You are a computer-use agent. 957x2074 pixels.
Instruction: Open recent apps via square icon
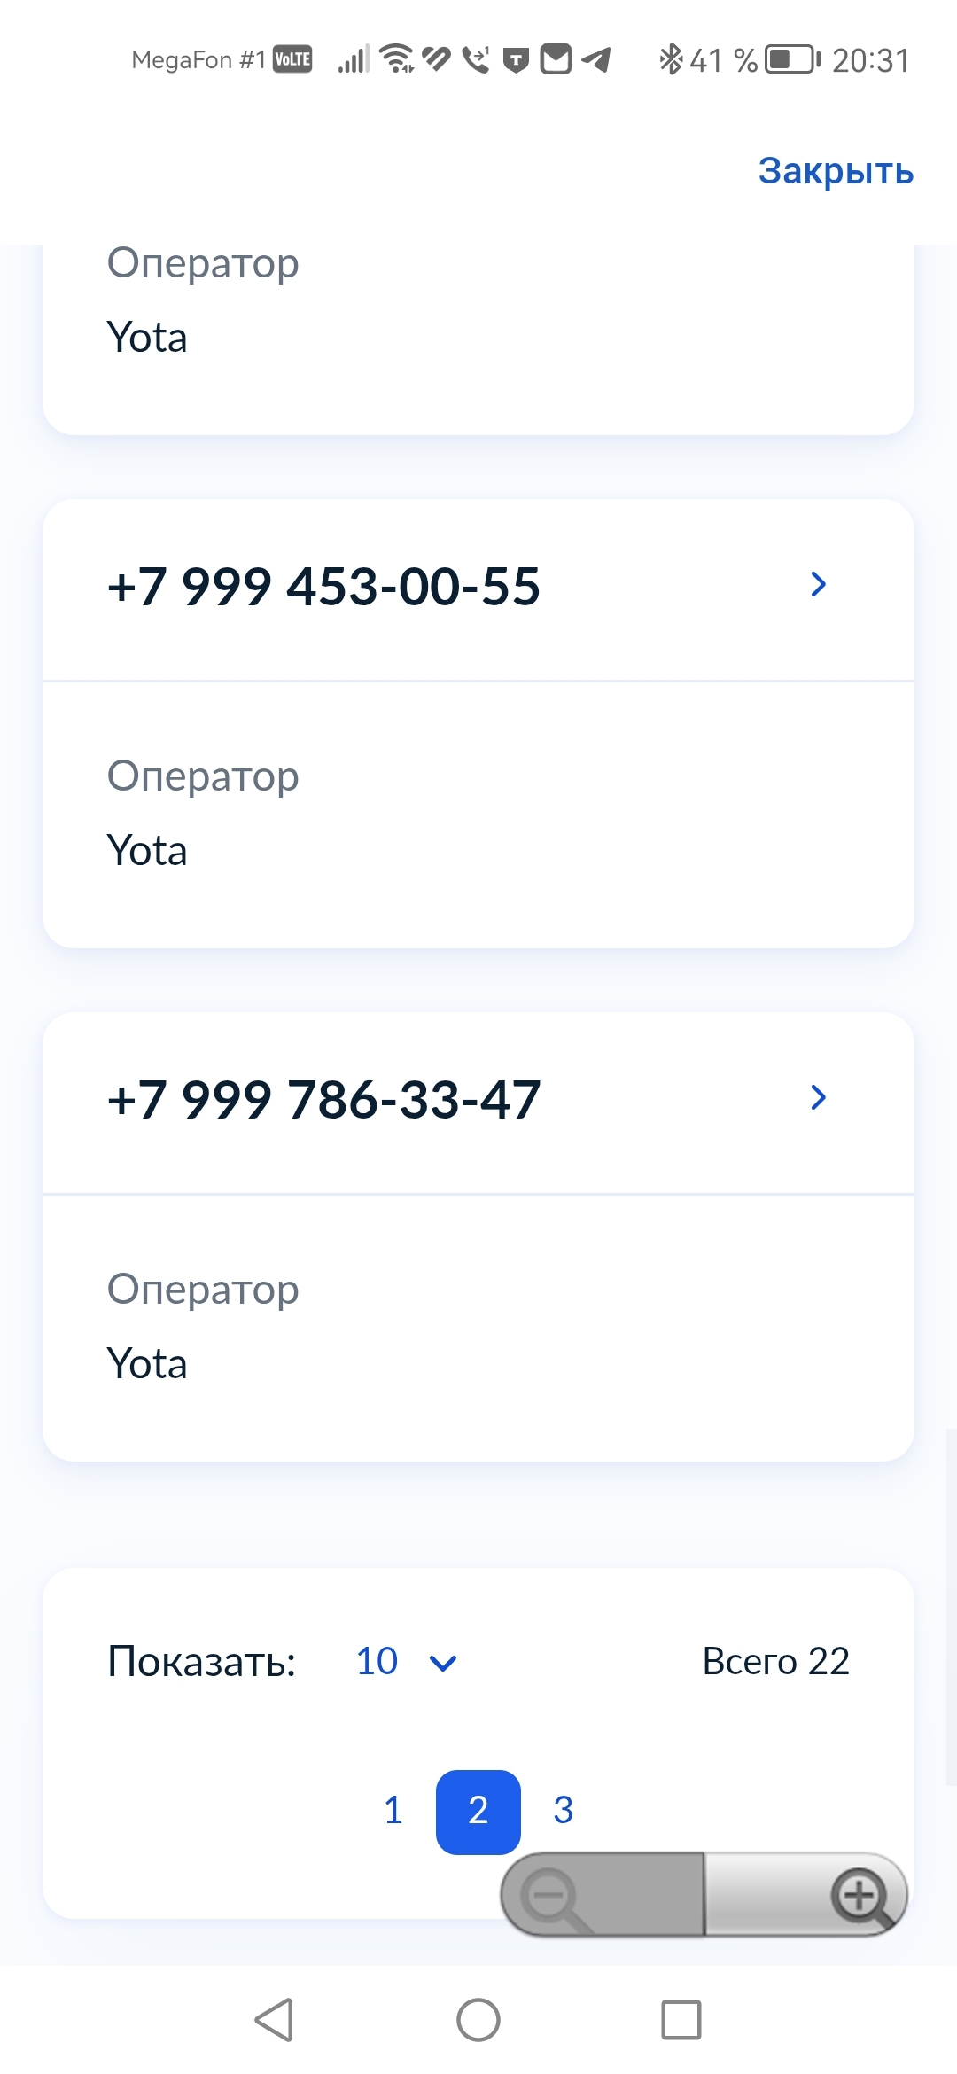(681, 2020)
